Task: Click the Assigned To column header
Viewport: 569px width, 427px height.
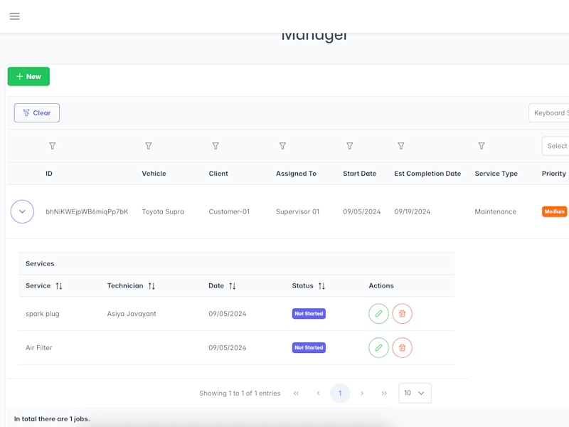Action: pyautogui.click(x=296, y=174)
